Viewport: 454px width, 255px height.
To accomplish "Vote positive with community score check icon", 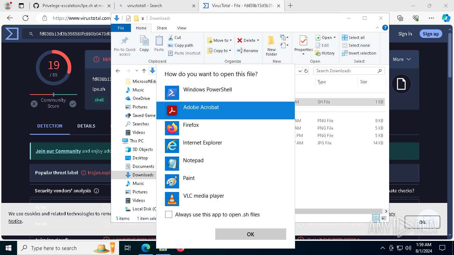I will 73,104.
